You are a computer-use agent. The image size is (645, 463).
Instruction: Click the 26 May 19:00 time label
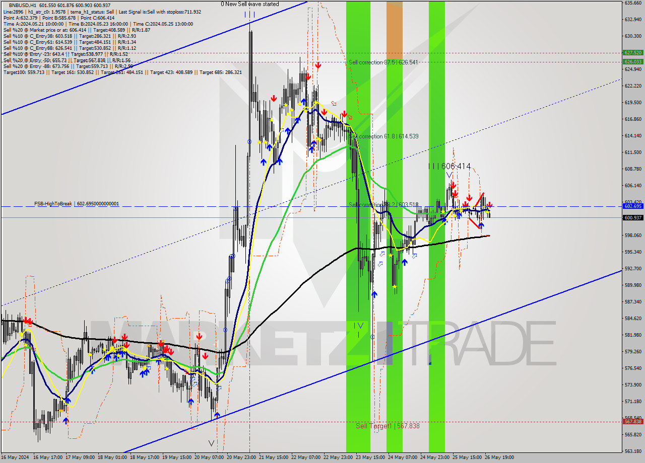(500, 457)
